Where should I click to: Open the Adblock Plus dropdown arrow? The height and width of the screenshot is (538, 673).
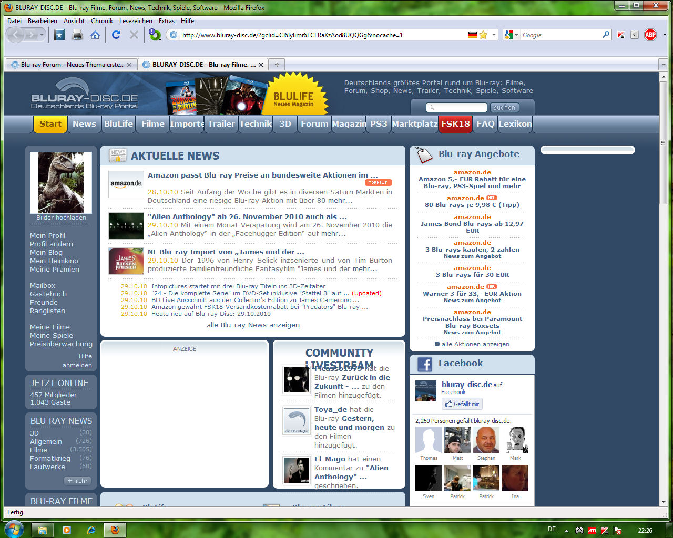click(665, 35)
